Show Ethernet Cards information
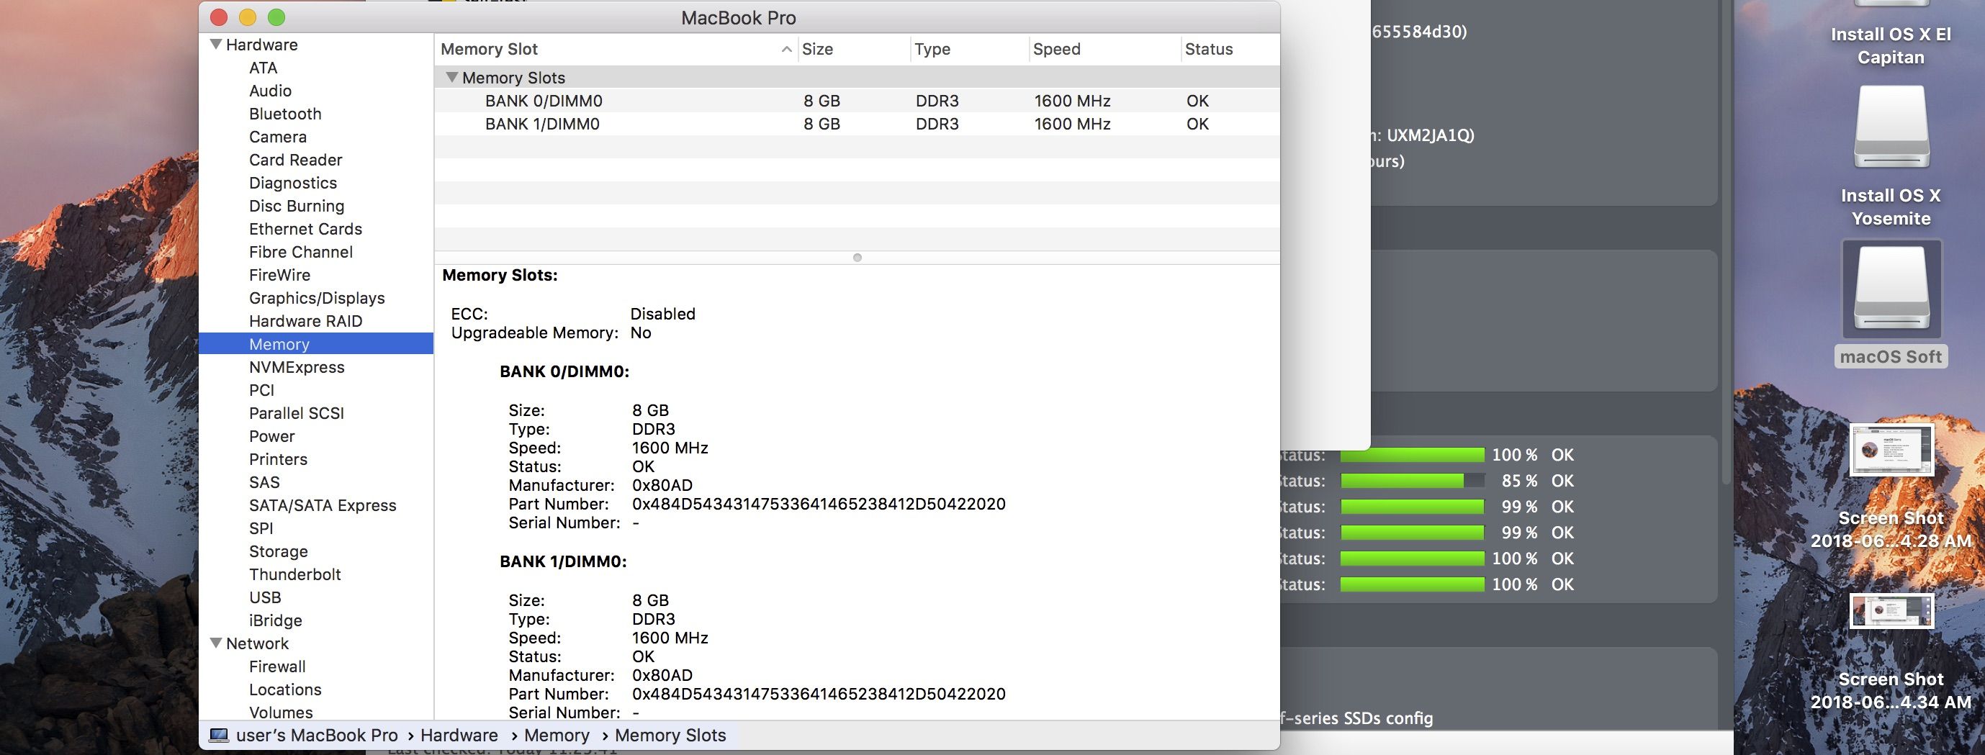 click(x=305, y=230)
